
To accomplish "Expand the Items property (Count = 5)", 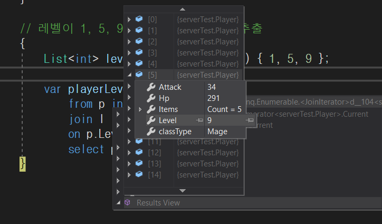I will pyautogui.click(x=140, y=109).
